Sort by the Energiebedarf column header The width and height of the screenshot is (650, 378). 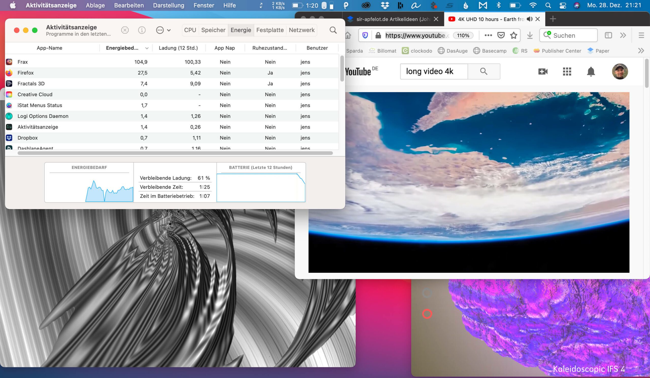click(126, 48)
